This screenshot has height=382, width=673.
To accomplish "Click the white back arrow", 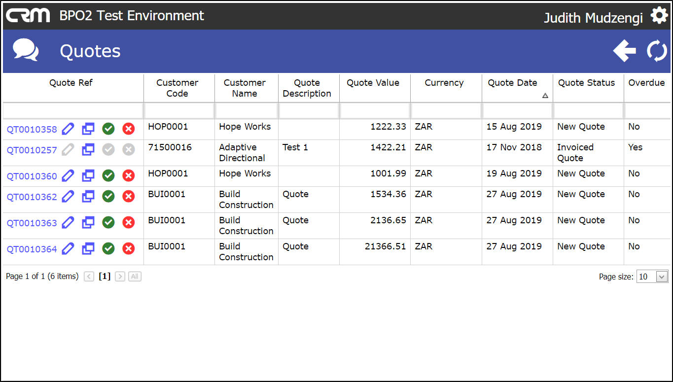I will [x=624, y=51].
